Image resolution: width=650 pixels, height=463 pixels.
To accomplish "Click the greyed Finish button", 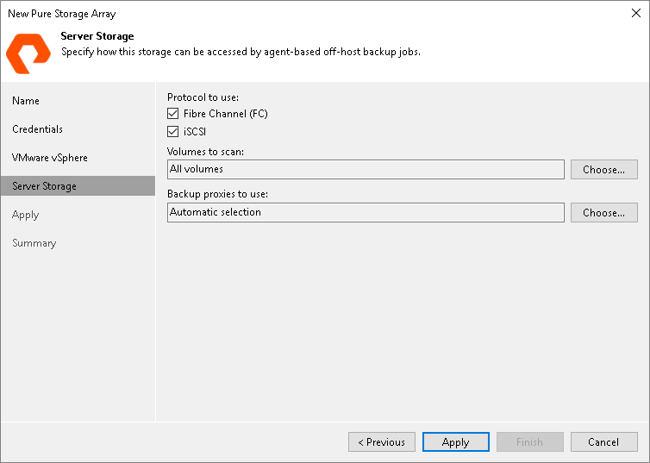I will pyautogui.click(x=530, y=441).
